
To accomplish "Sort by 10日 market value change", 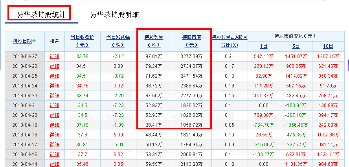I will 328,46.
